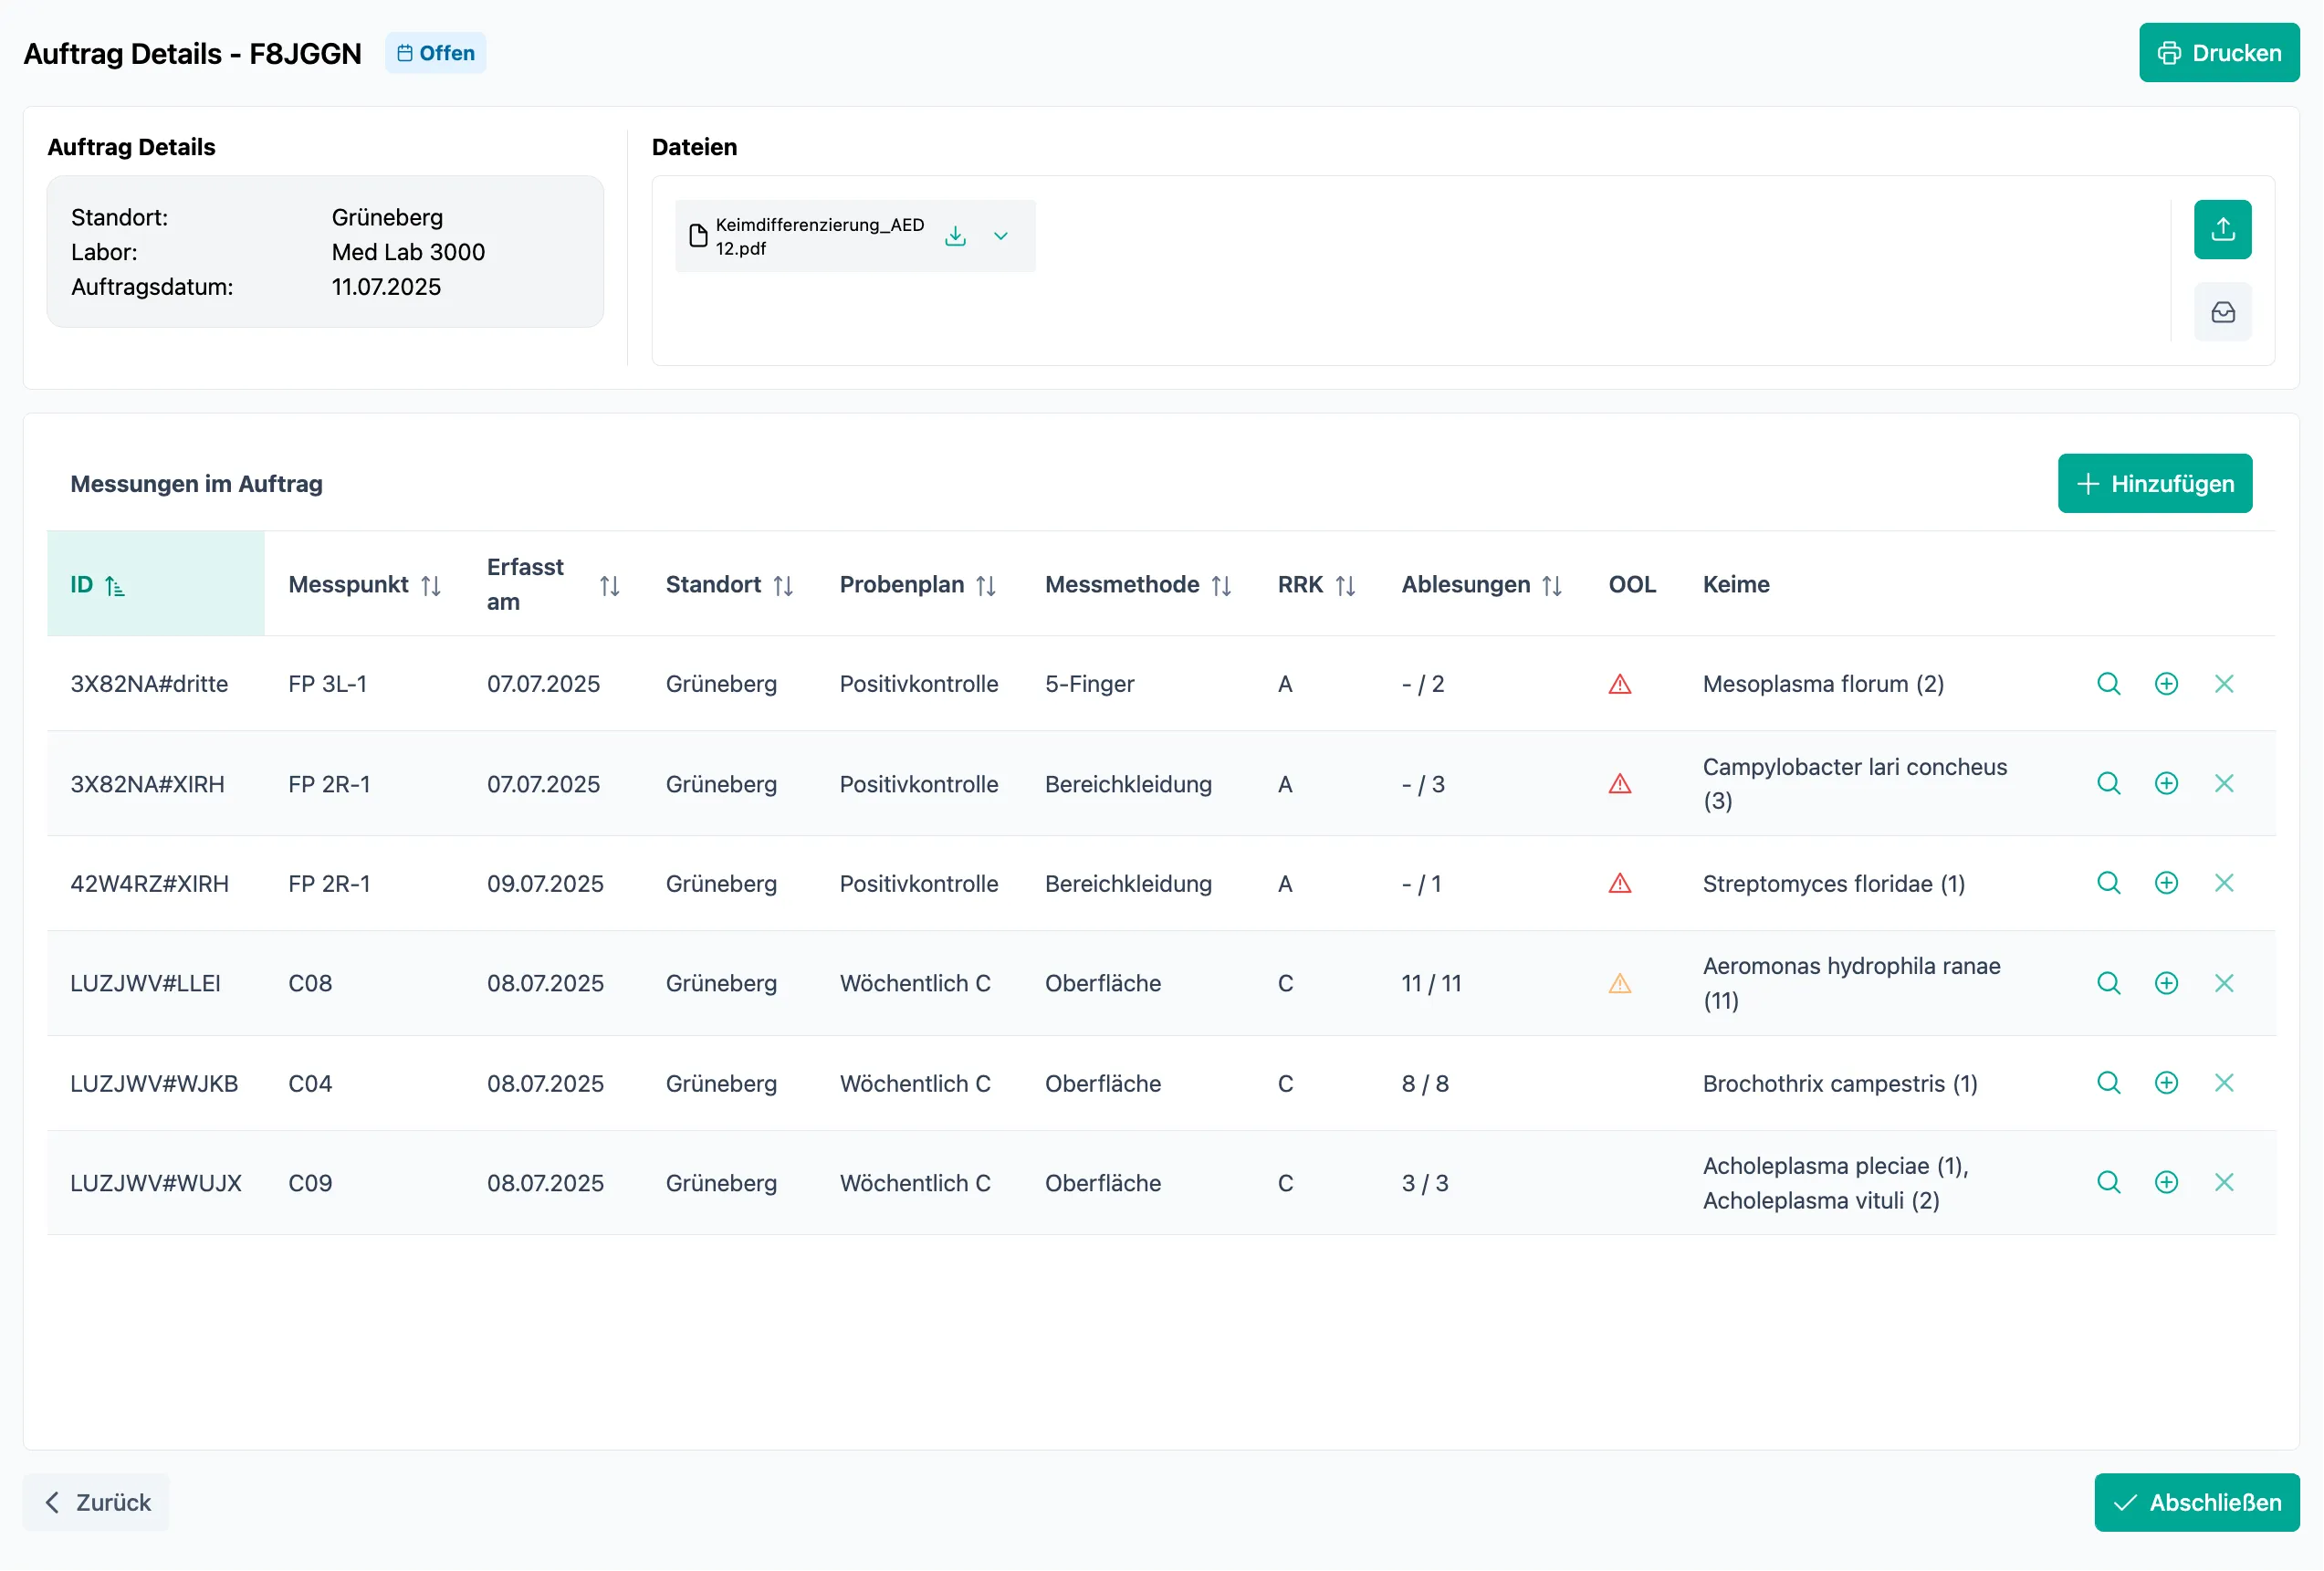
Task: Click the red warning triangle for 3X82NA#XIRH
Action: coord(1620,784)
